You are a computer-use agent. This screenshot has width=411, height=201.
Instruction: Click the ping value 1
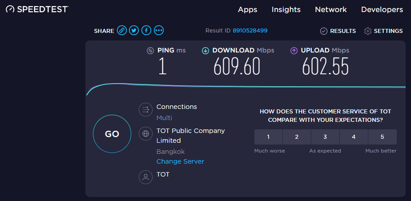[162, 66]
